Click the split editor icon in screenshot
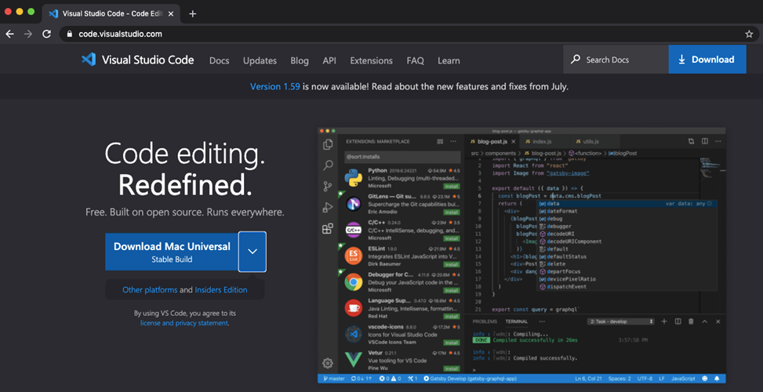The width and height of the screenshot is (763, 392). [x=704, y=142]
